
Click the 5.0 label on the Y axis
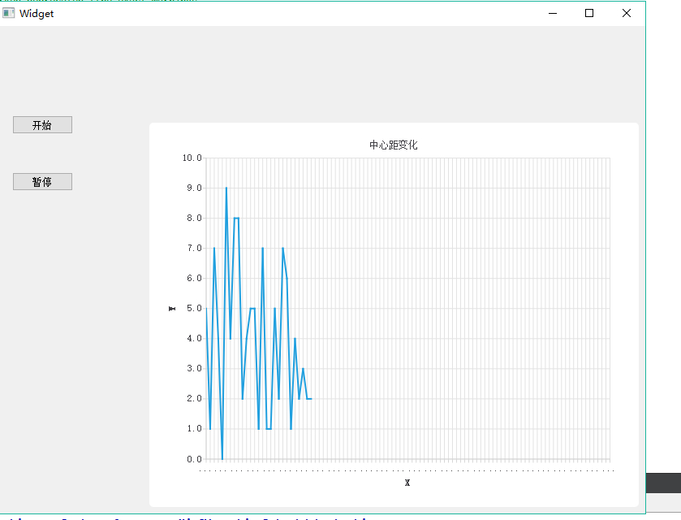tap(194, 308)
